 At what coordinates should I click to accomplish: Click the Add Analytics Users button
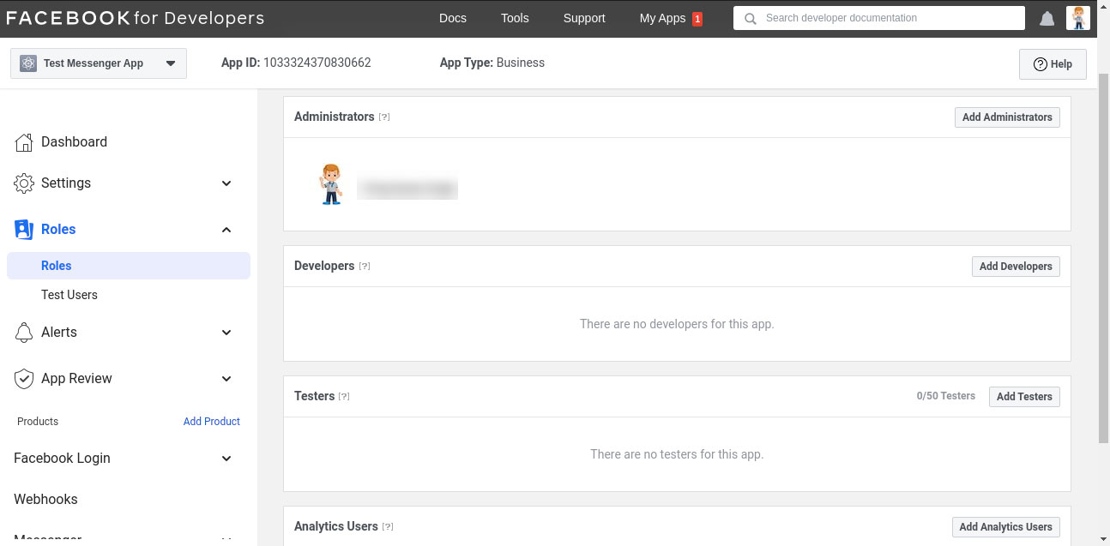tap(1005, 527)
